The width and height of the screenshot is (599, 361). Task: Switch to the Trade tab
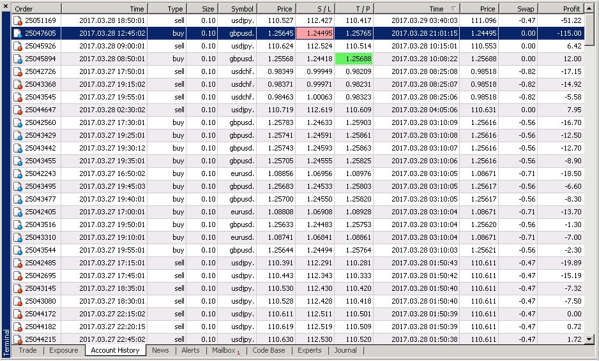27,350
